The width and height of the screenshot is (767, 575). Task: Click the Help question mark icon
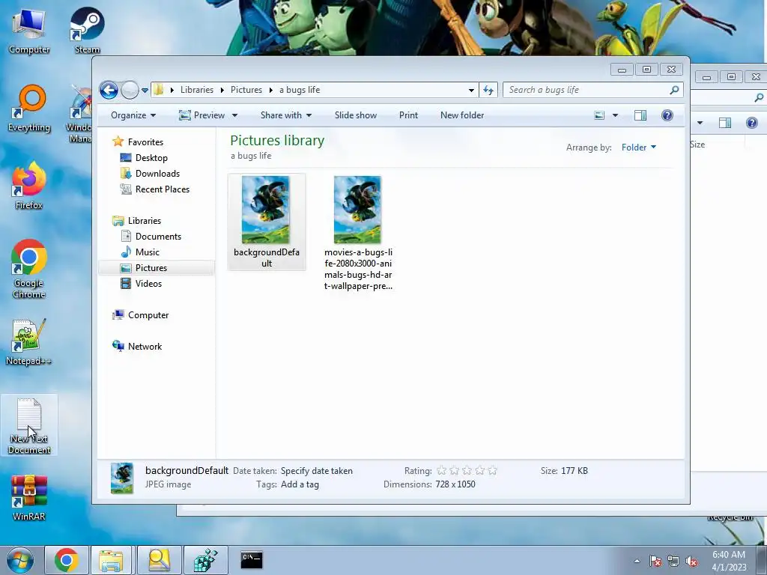[667, 115]
